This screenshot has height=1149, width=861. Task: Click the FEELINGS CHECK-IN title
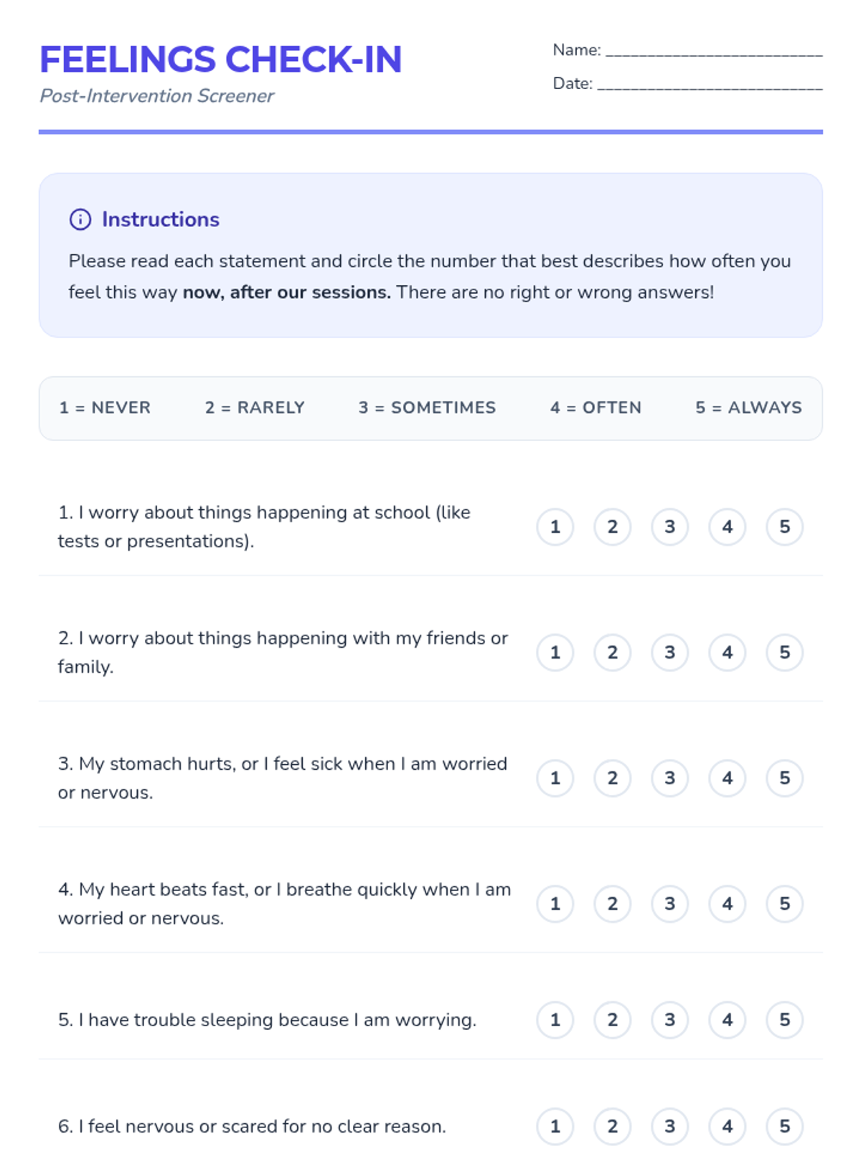point(220,60)
